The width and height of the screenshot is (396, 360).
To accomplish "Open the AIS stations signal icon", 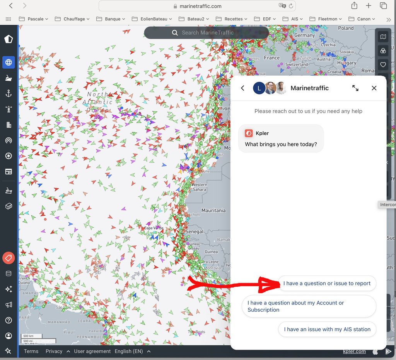I will (x=9, y=140).
